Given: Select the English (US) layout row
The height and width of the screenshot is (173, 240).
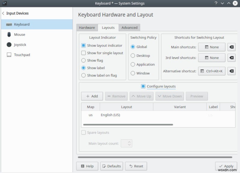Looking at the screenshot, I should coord(158,115).
